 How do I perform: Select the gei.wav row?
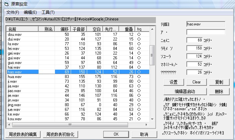(78, 53)
